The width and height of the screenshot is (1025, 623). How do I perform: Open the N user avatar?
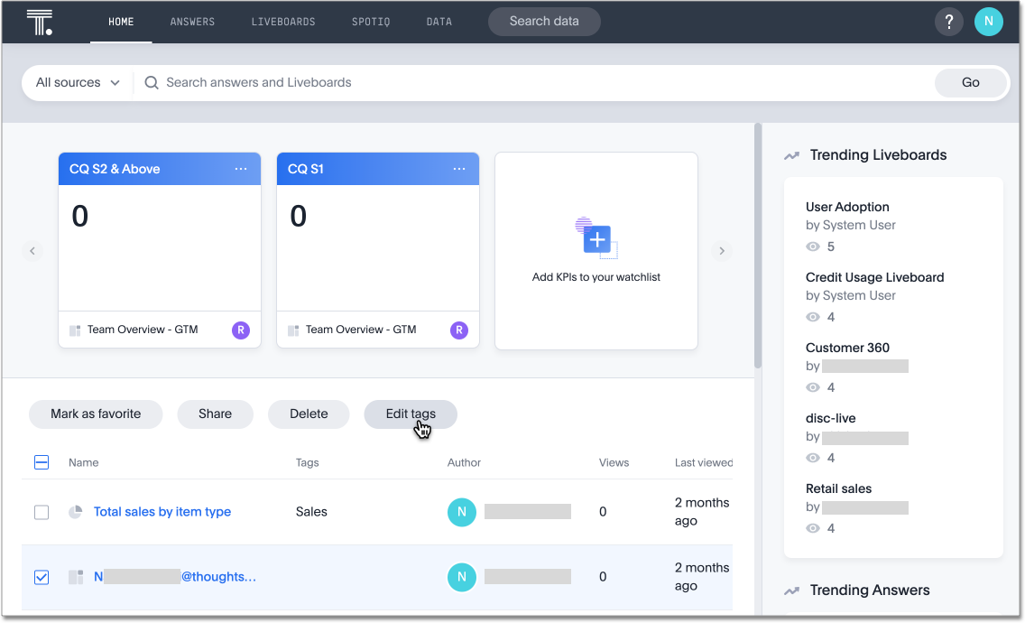(x=989, y=21)
